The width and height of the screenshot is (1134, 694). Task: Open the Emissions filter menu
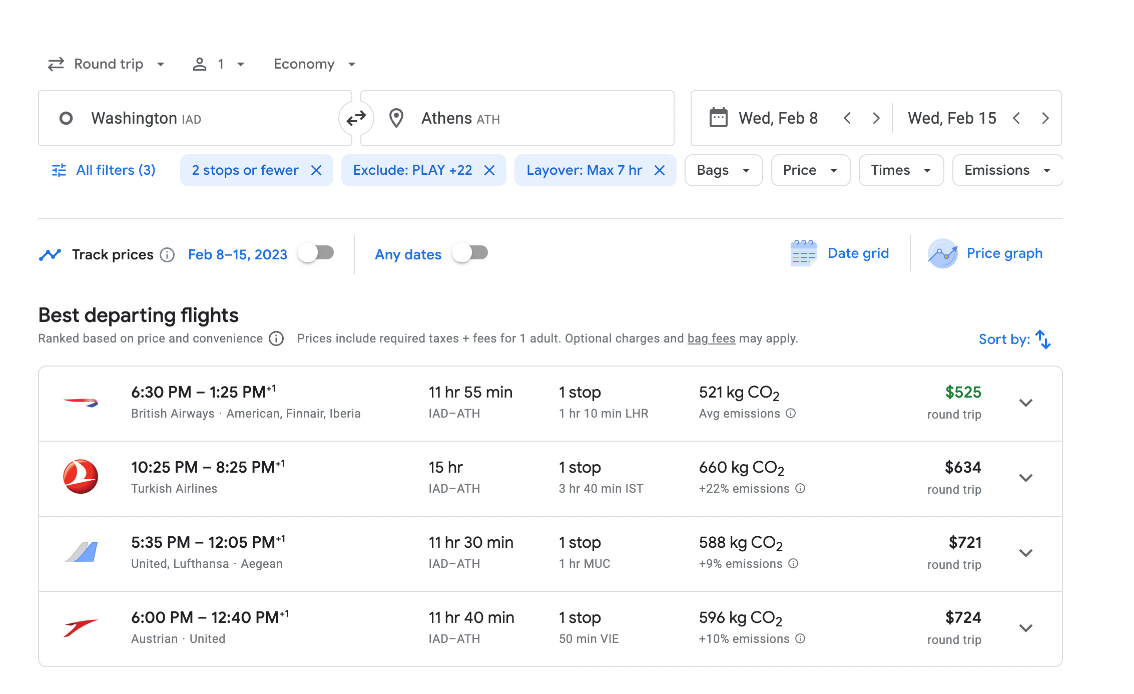pos(1007,170)
